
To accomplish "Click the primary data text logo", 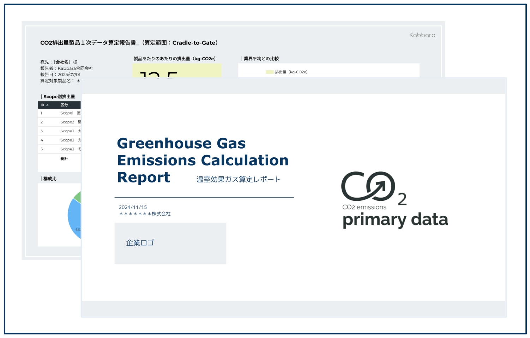I will pyautogui.click(x=395, y=220).
